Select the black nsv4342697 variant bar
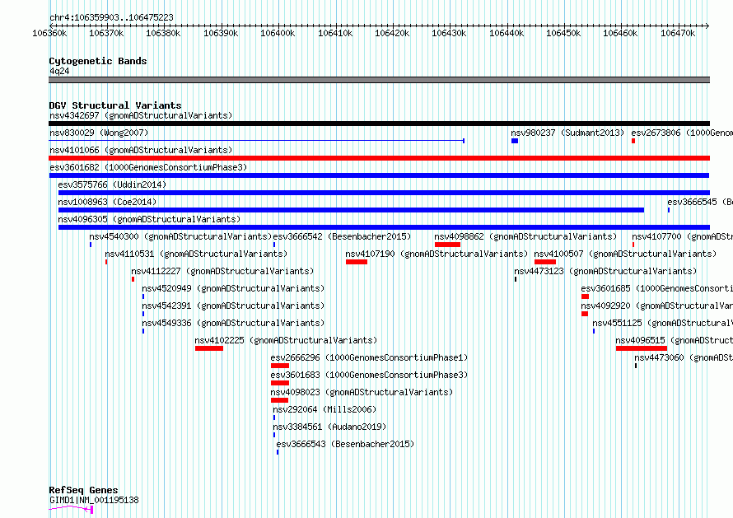733x518 pixels. 379,124
